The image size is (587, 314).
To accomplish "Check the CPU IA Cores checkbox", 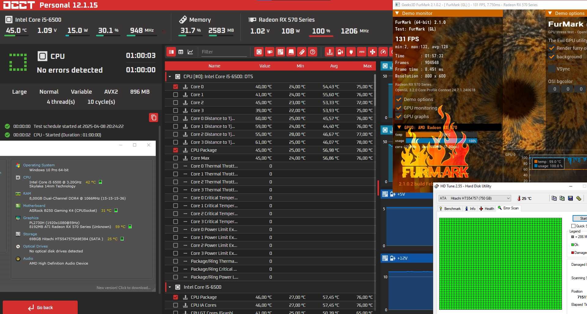I will tap(175, 305).
